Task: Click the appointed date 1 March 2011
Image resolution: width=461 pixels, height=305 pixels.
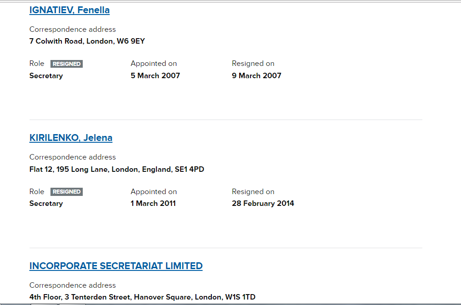Action: (x=153, y=204)
